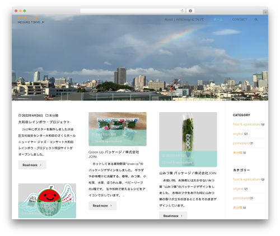Open the 大和田レインボウ・プロジェクト post title
The height and width of the screenshot is (236, 280).
click(44, 122)
